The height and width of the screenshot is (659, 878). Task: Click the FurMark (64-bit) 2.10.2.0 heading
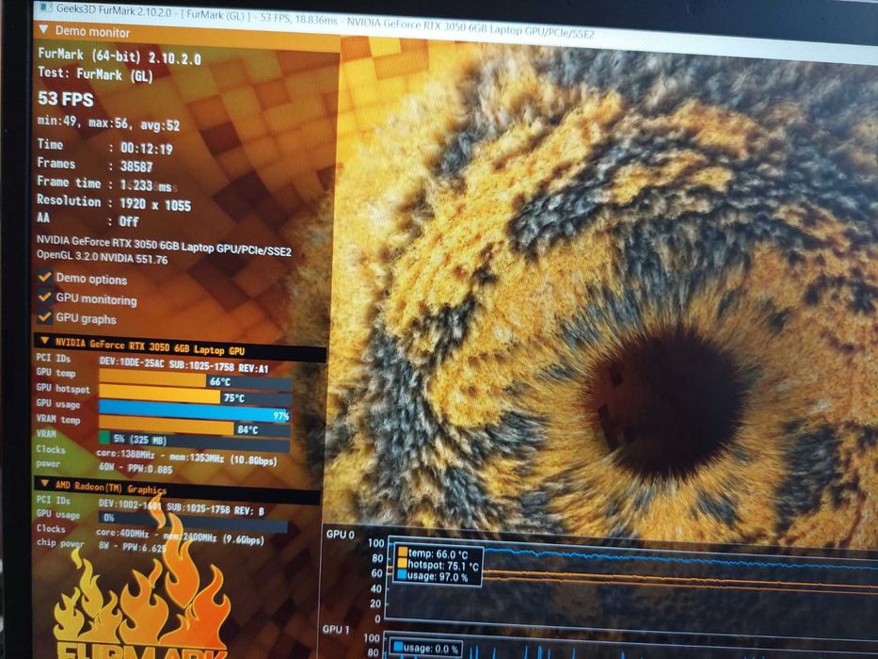[x=120, y=56]
